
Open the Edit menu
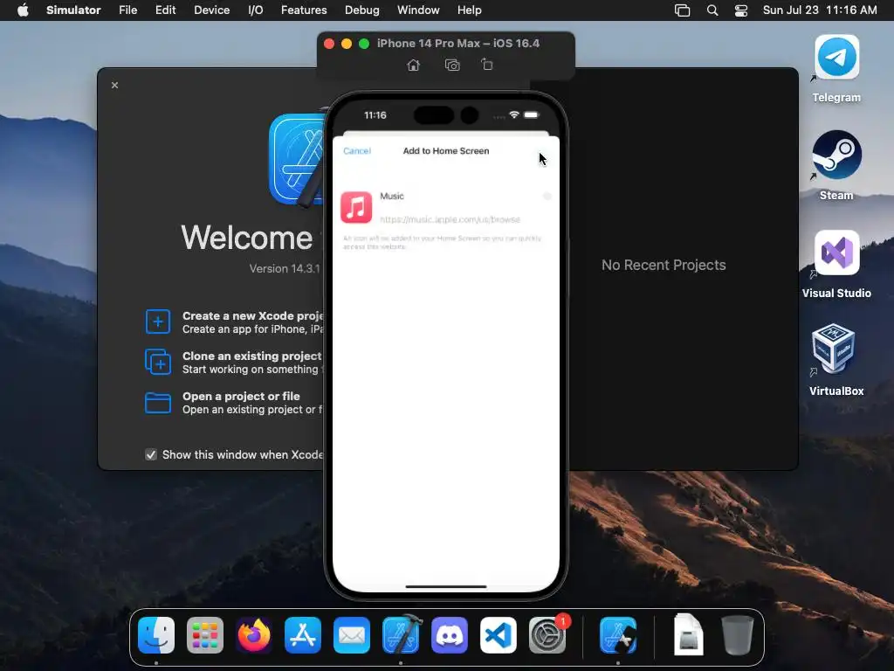click(x=165, y=10)
